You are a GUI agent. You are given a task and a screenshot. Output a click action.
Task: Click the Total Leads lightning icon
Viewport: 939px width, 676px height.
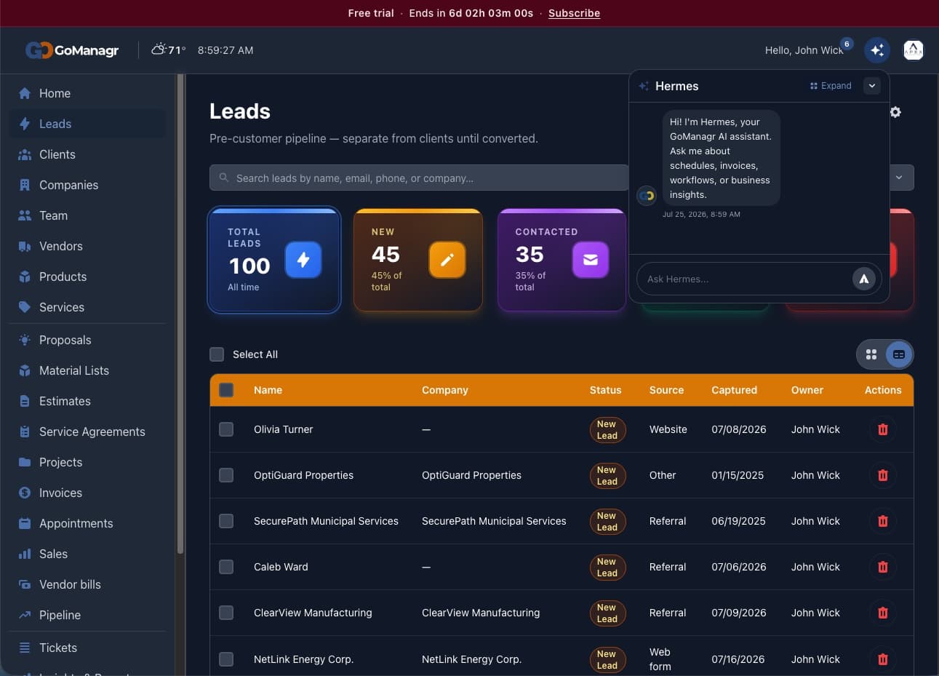(x=303, y=260)
